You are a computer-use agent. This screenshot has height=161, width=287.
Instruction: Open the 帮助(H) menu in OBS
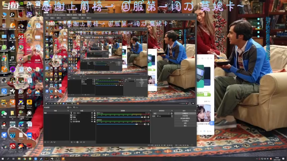coord(89,18)
